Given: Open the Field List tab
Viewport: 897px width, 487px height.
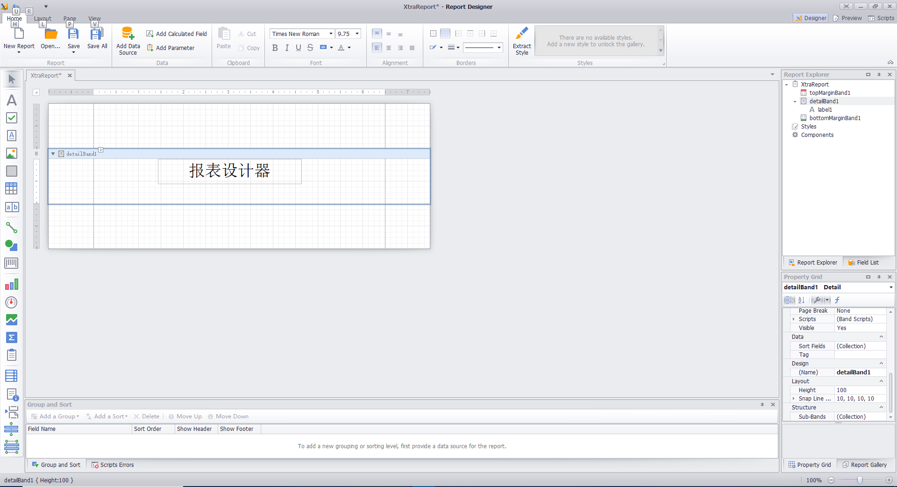Looking at the screenshot, I should click(x=863, y=263).
